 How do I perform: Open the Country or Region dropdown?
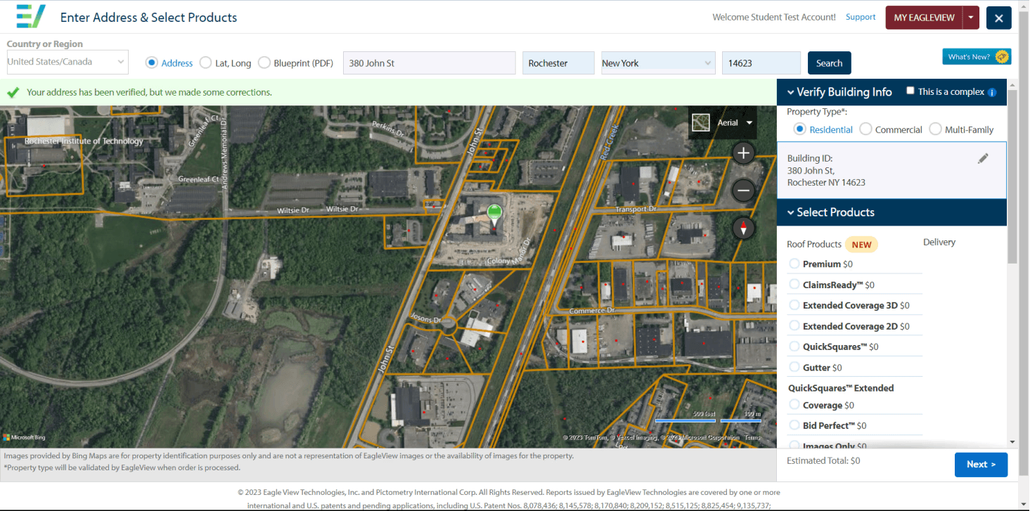click(67, 62)
